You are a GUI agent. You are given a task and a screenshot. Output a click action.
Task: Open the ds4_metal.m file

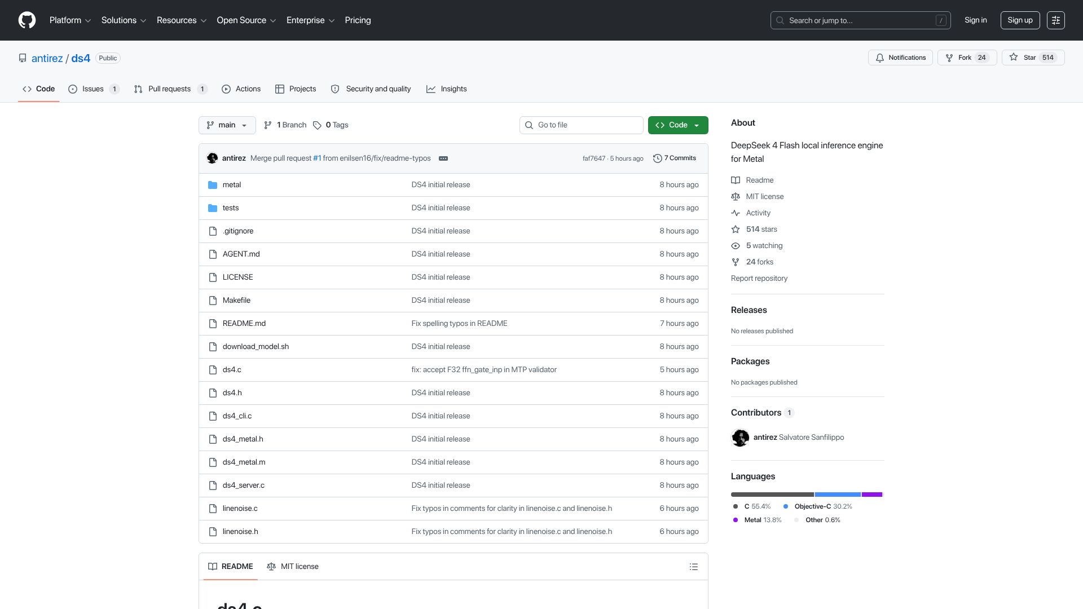244,462
